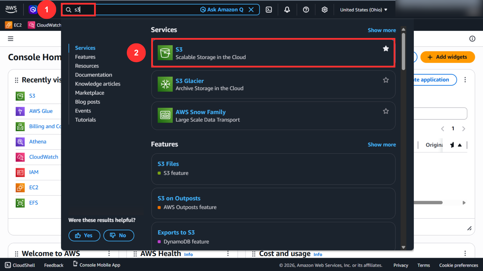Open help question mark icon
The height and width of the screenshot is (271, 483).
(x=306, y=10)
